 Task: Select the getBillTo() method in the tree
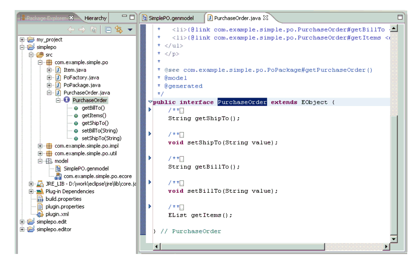[x=93, y=108]
